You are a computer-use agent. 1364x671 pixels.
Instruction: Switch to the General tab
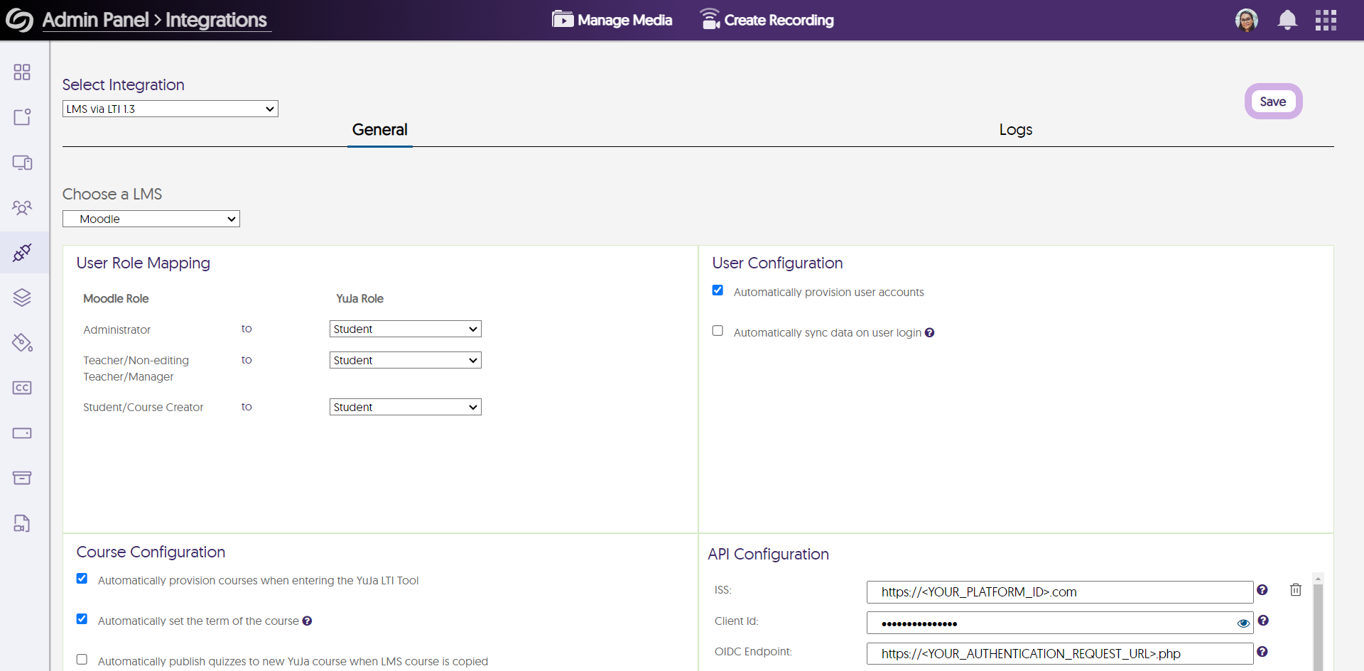coord(380,130)
